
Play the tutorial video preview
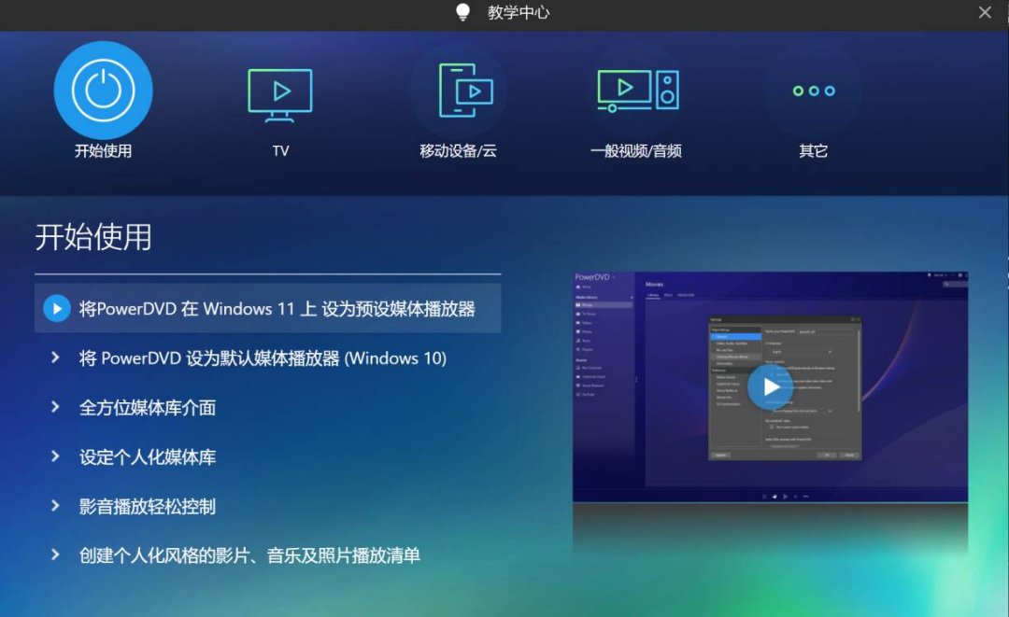770,386
